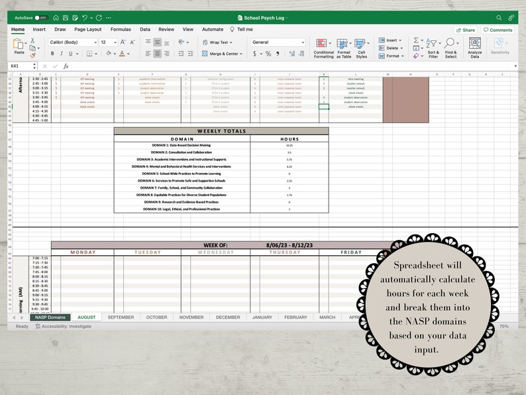The height and width of the screenshot is (395, 526).
Task: Open Sort & Filter
Action: (433, 48)
